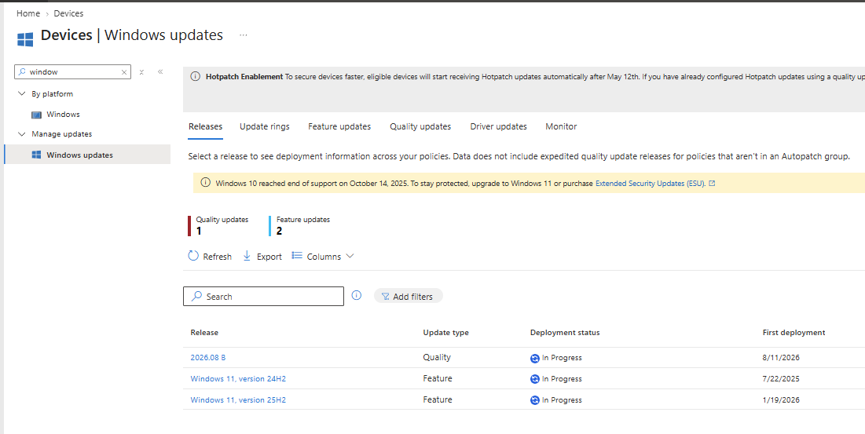
Task: Click the Refresh button label
Action: tap(218, 257)
